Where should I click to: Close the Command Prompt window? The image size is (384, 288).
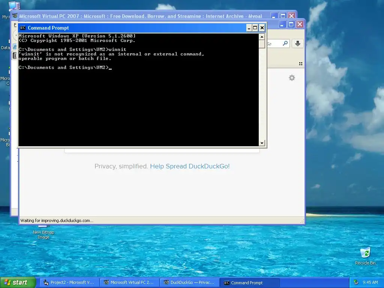pos(262,28)
